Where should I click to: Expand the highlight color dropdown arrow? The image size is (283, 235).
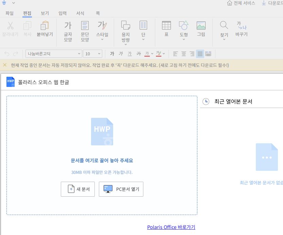[x=164, y=54]
